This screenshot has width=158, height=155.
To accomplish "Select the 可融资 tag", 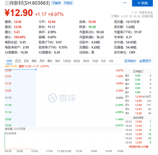I will [x=56, y=3].
